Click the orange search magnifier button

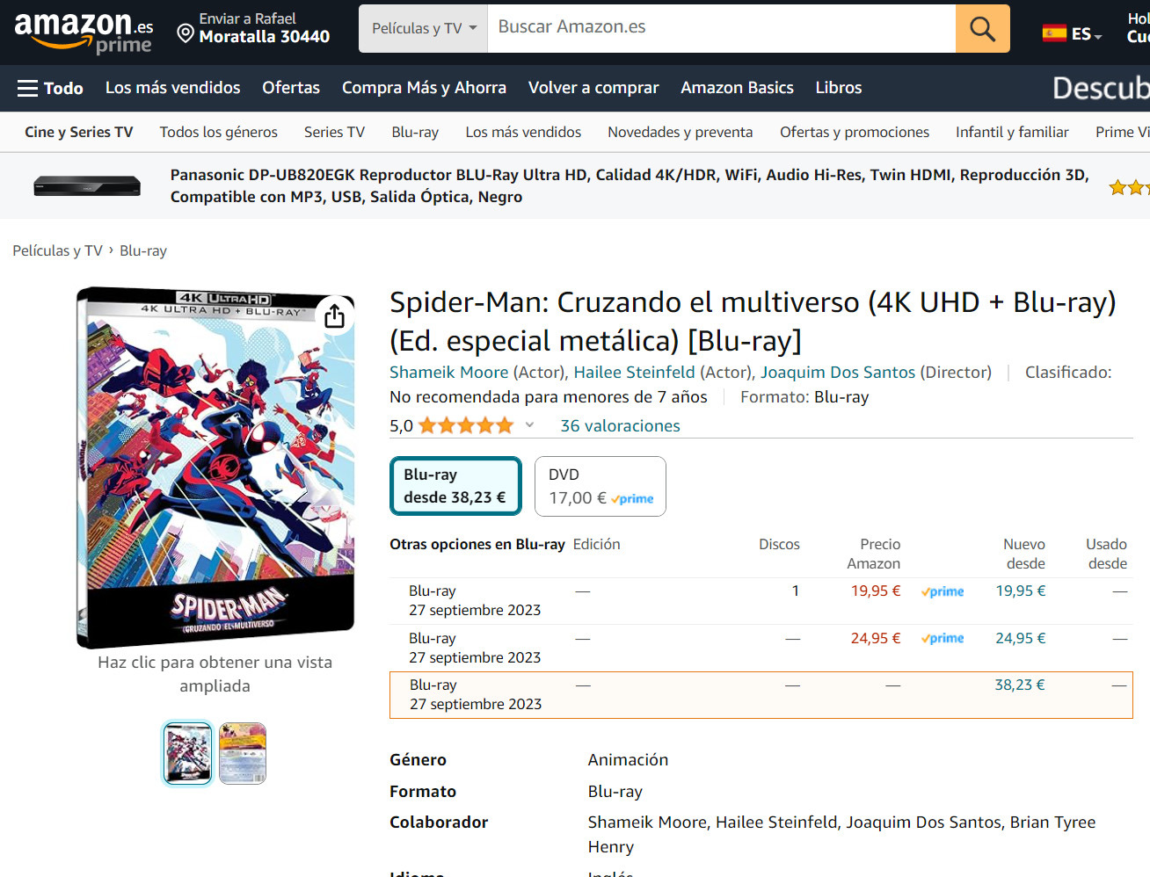[982, 29]
